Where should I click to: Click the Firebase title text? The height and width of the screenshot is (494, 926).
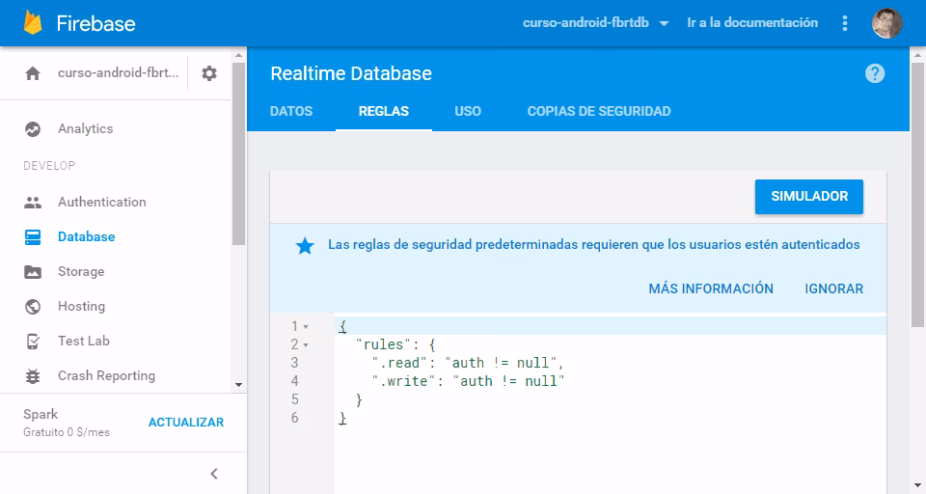[x=95, y=23]
